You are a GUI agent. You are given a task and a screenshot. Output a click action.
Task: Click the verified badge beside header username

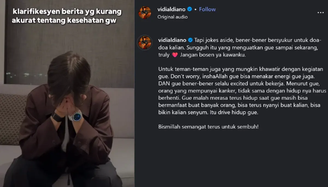click(x=189, y=9)
